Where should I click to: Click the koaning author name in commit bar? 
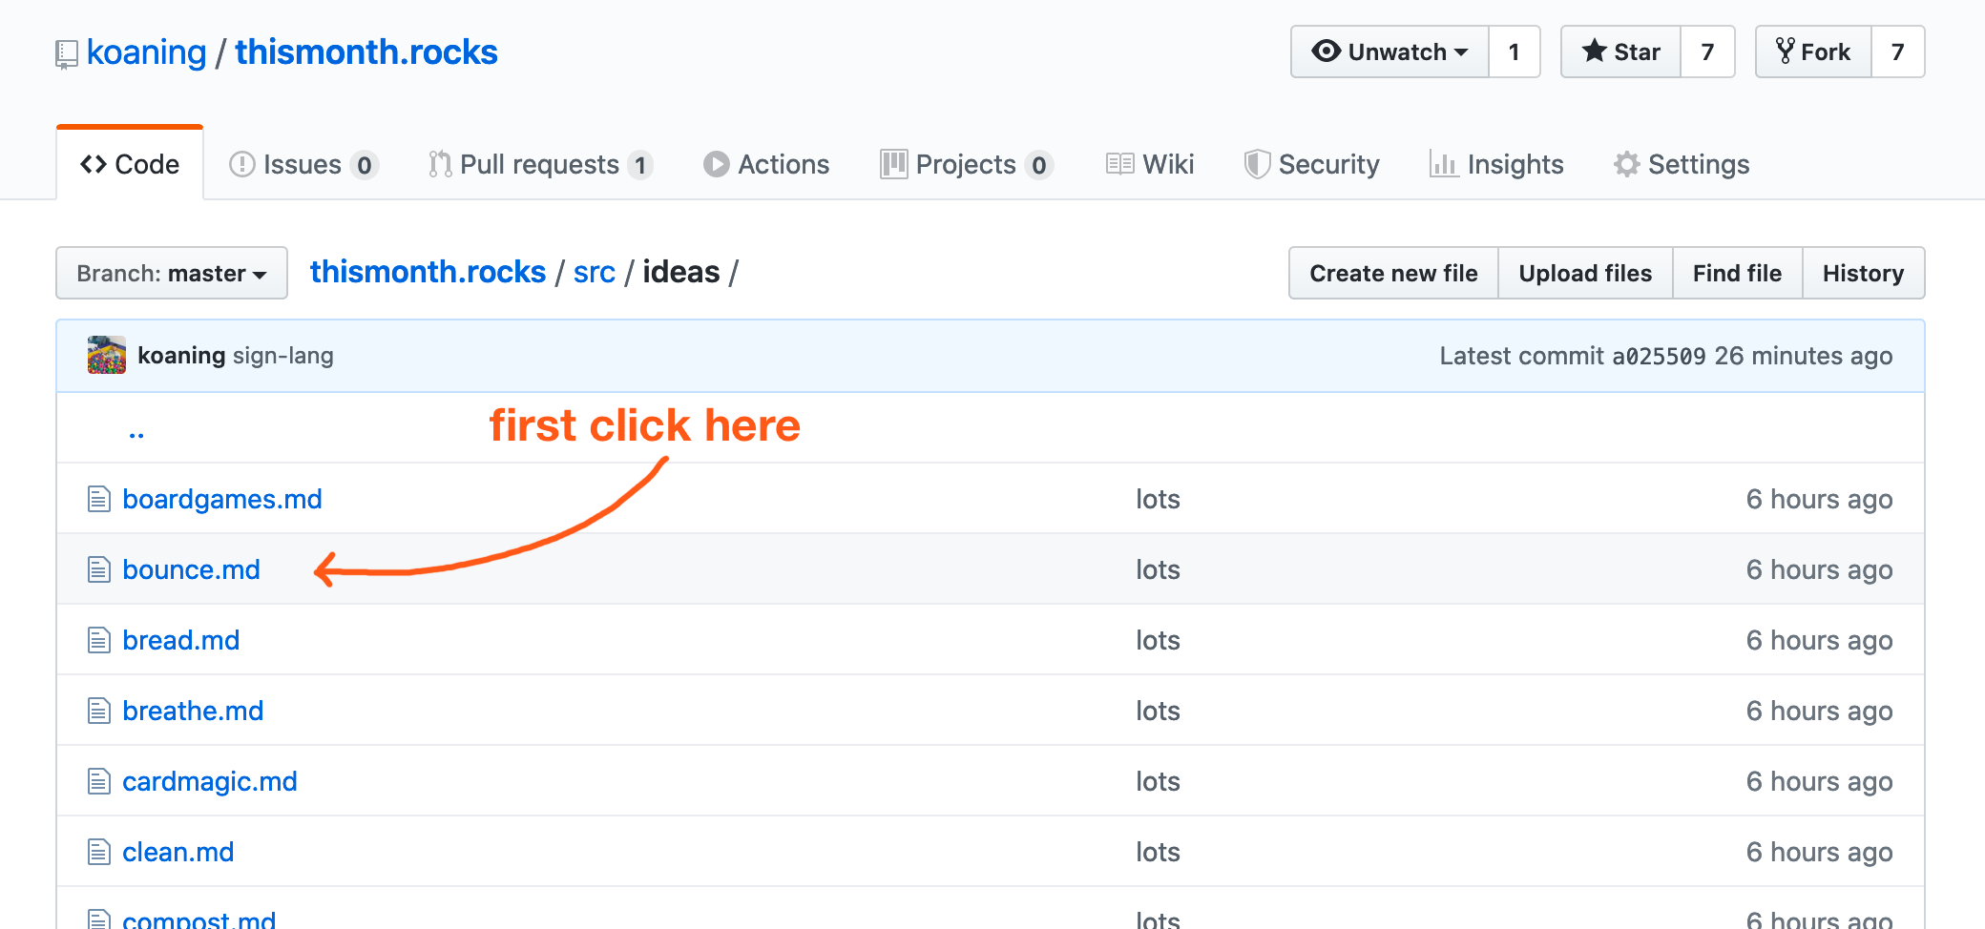click(x=181, y=356)
